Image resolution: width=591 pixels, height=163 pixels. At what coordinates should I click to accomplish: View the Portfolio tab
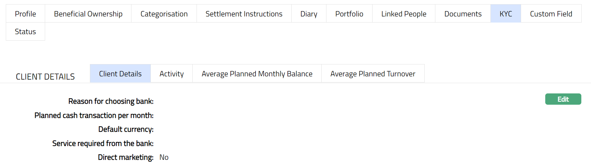click(x=349, y=14)
